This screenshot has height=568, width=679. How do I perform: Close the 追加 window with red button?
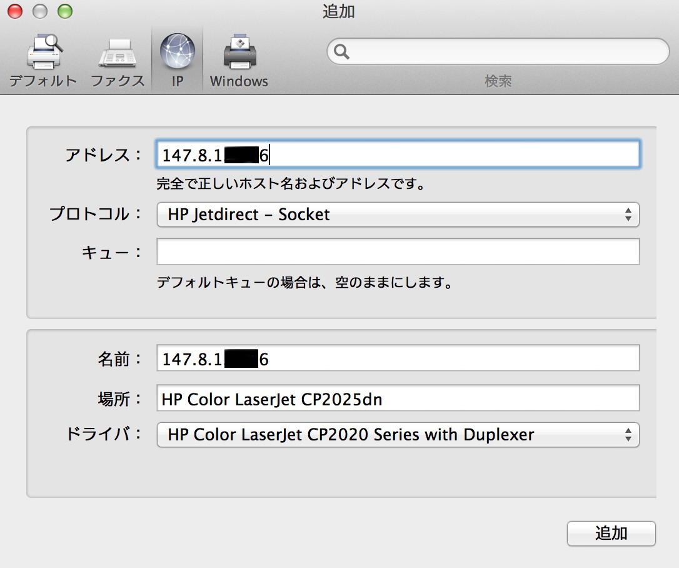coord(15,11)
